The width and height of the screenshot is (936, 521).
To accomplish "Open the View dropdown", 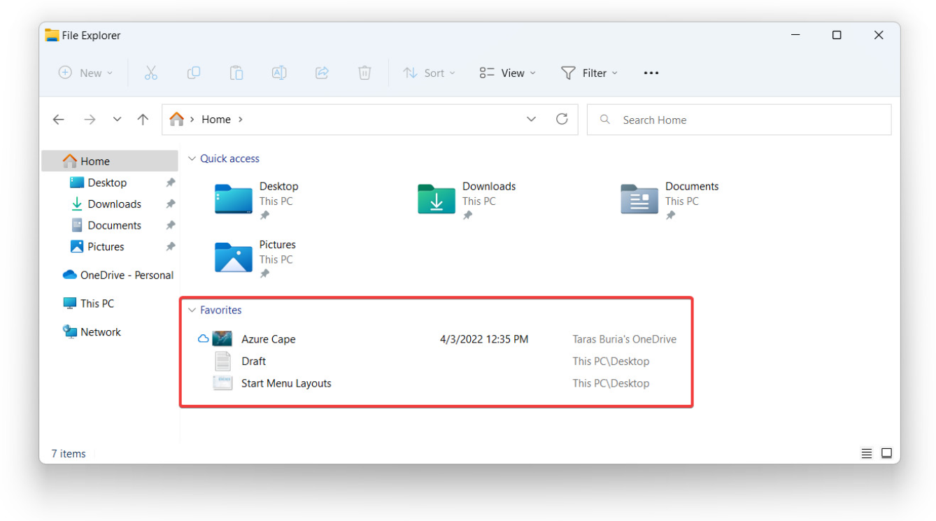I will point(506,73).
